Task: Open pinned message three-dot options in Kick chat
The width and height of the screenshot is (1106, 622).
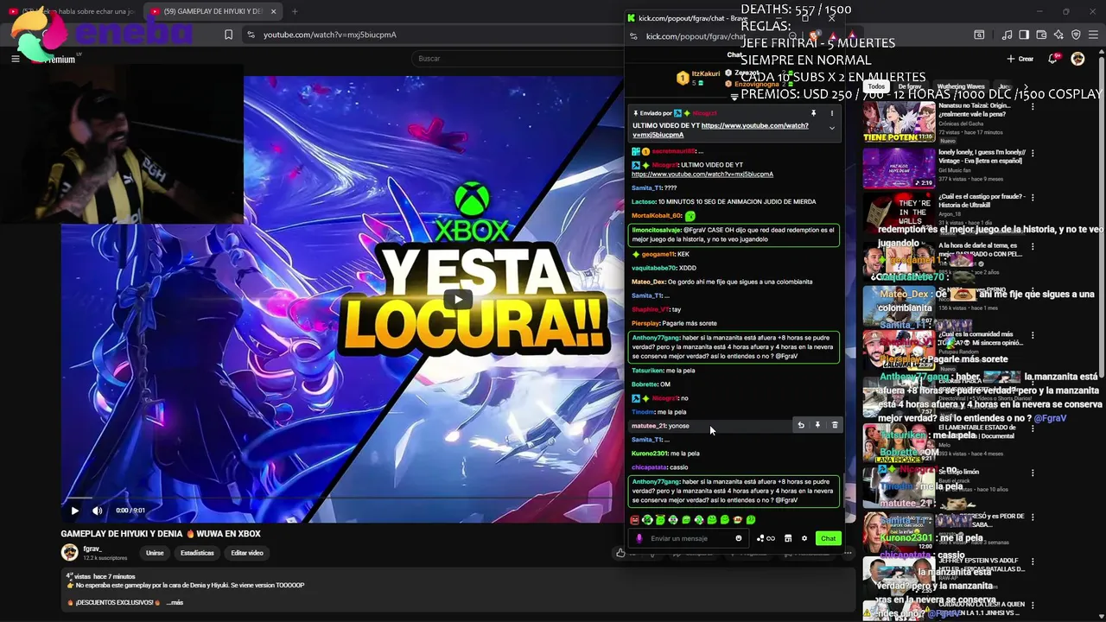Action: tap(832, 113)
